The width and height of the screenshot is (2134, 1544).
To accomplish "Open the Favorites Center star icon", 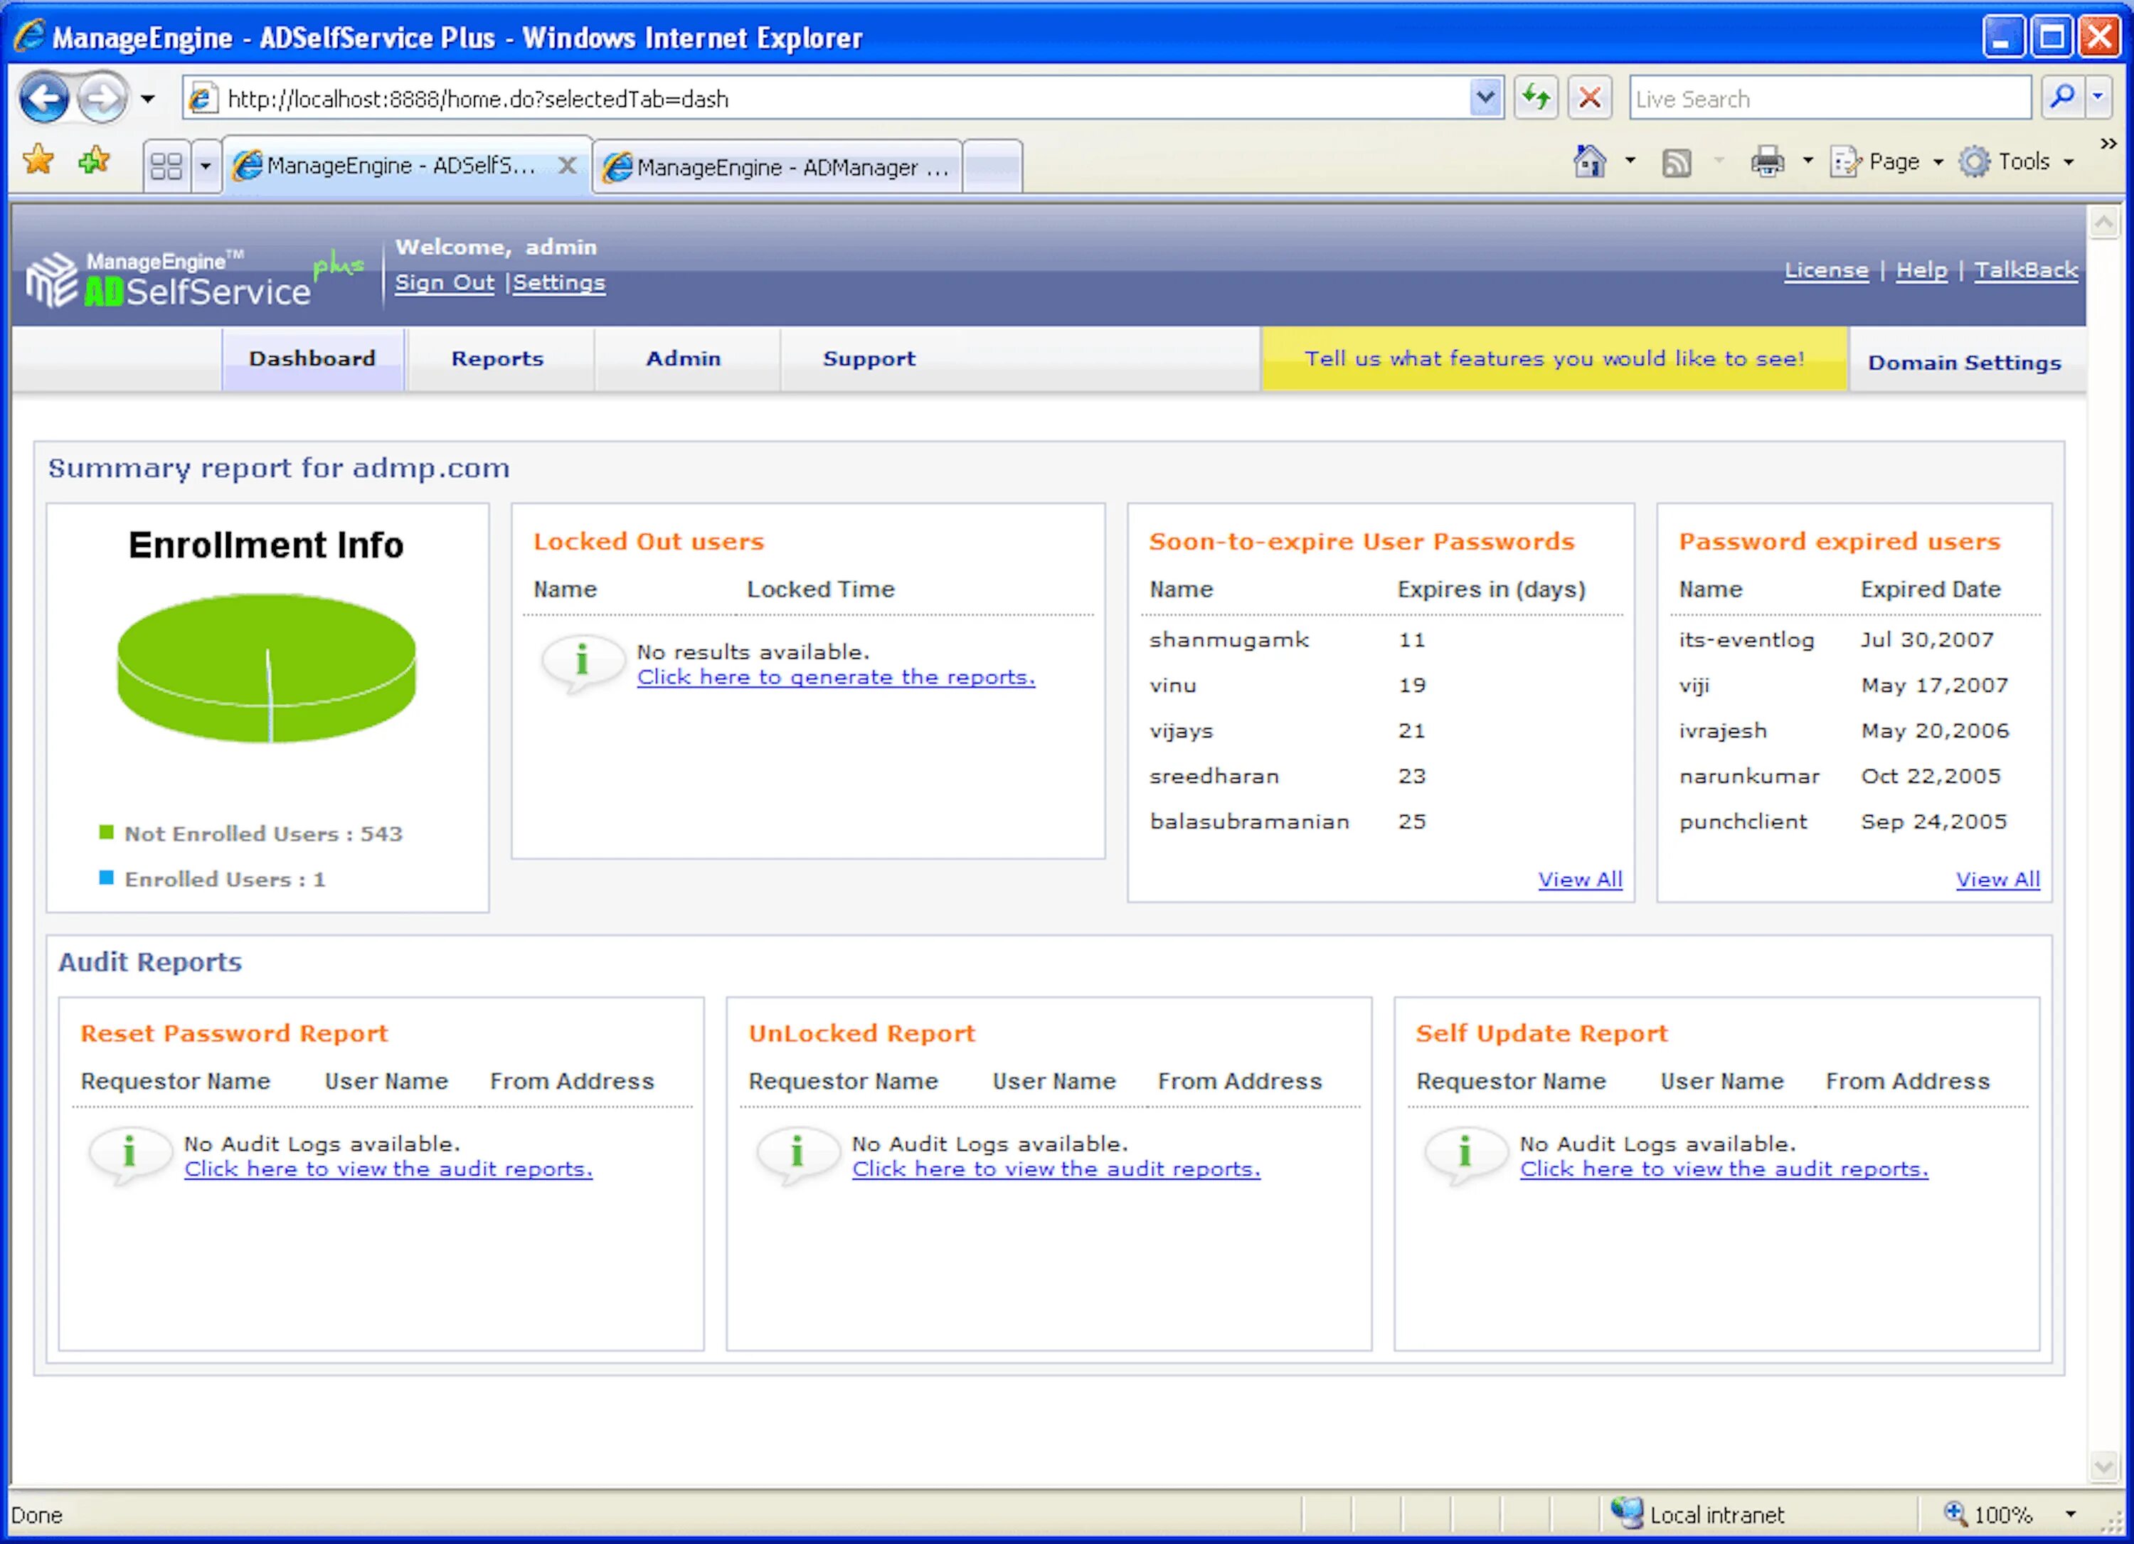I will pyautogui.click(x=38, y=161).
